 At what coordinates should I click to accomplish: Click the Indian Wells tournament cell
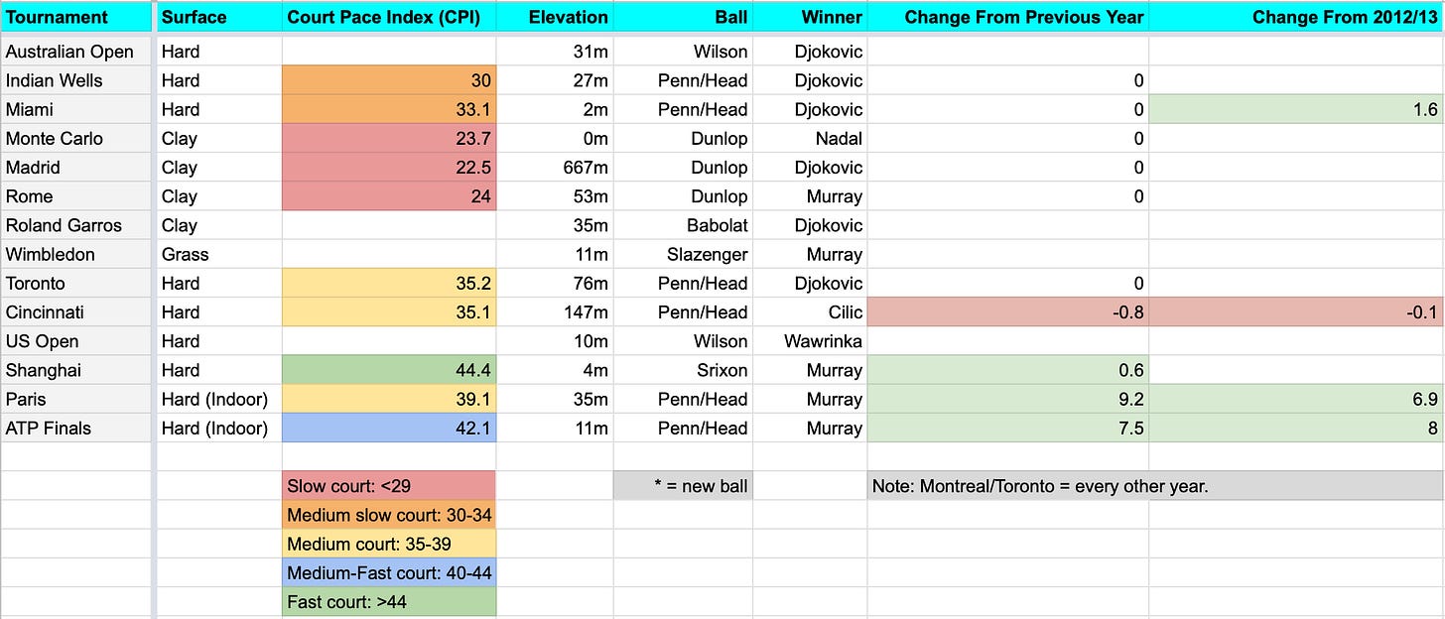click(75, 80)
